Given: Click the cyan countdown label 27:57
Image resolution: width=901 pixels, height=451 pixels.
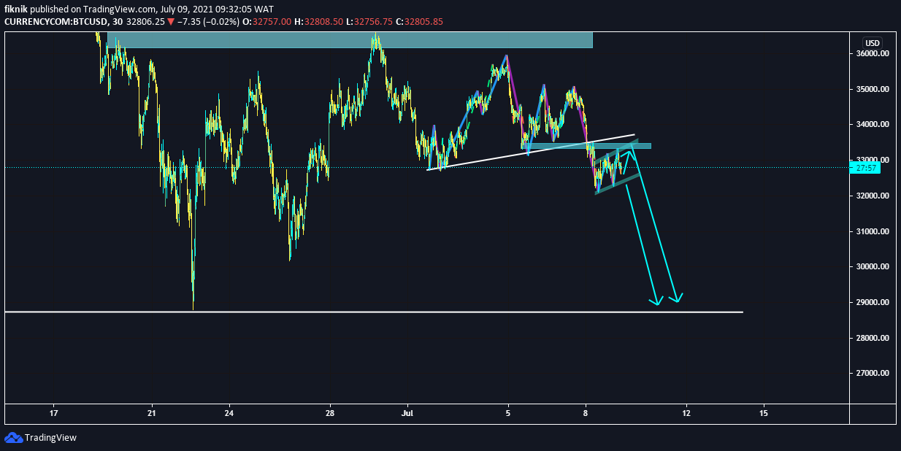Looking at the screenshot, I should click(865, 168).
